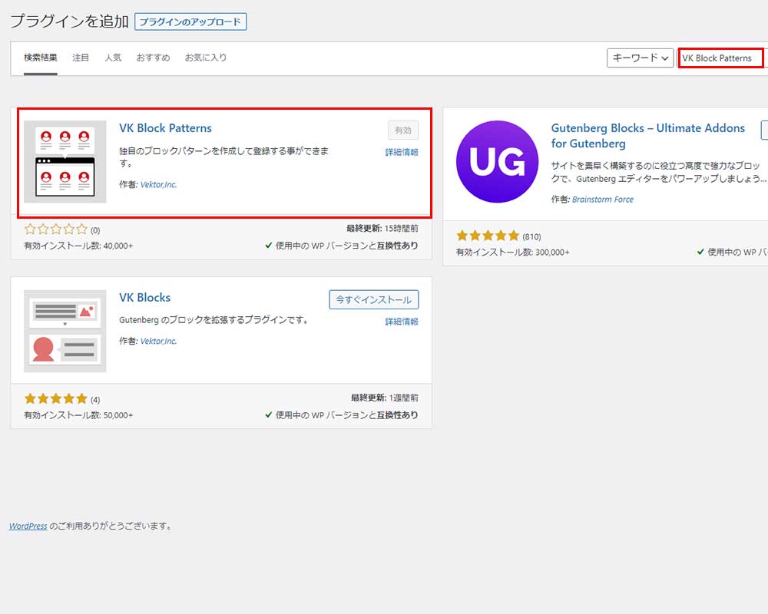Screen dimensions: 768x614
Task: Click 今すぐインストール for VK Blocks
Action: pyautogui.click(x=374, y=299)
